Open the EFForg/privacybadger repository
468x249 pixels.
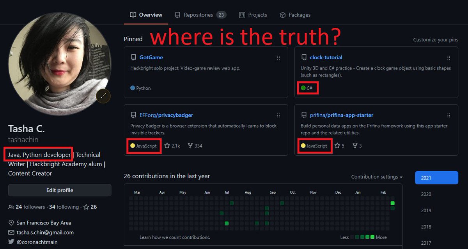tap(166, 115)
